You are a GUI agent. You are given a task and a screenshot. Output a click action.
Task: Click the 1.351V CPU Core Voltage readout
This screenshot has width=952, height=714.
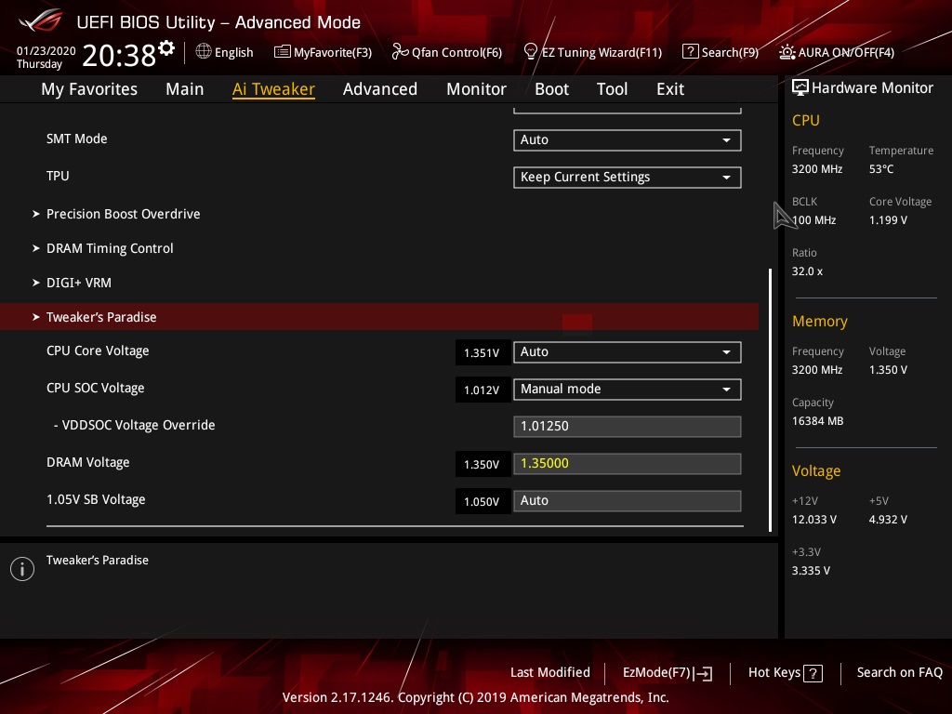click(483, 352)
